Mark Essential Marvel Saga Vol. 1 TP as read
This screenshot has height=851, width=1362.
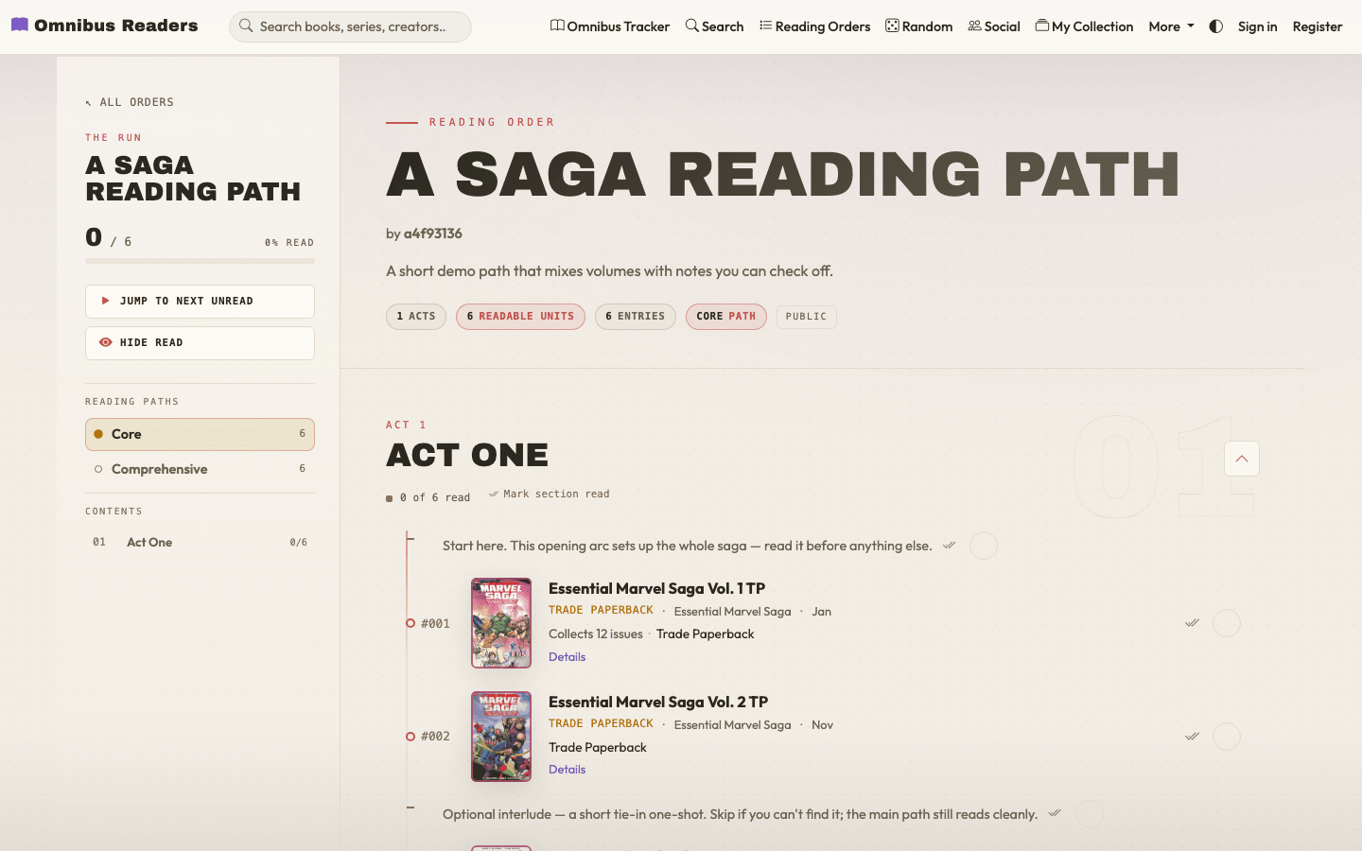[1227, 623]
